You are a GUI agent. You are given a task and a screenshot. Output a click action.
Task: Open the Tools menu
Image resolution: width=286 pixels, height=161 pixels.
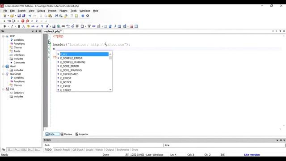pos(73,11)
